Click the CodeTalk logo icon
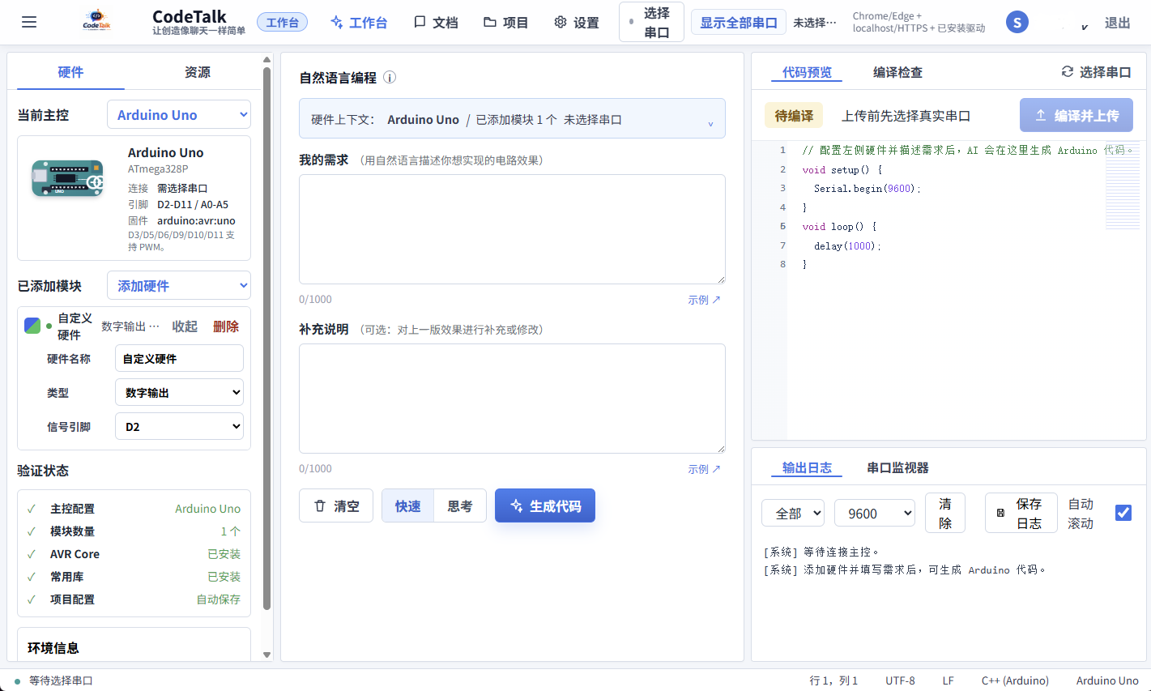Viewport: 1151px width, 691px height. pyautogui.click(x=96, y=20)
